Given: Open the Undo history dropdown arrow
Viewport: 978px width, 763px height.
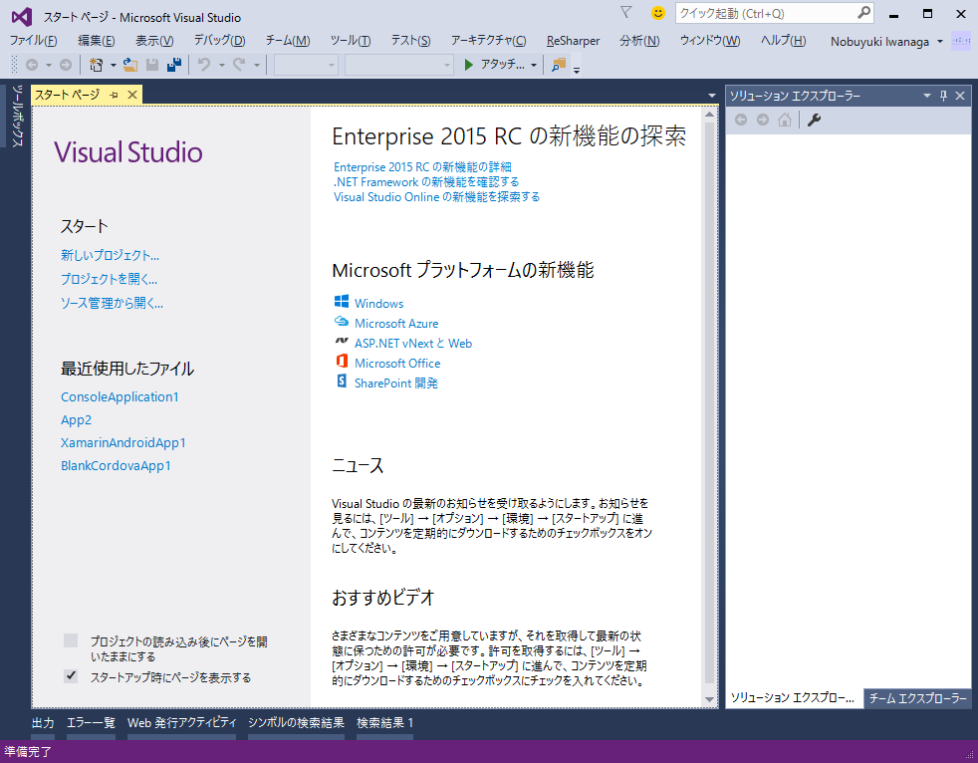Looking at the screenshot, I should pyautogui.click(x=221, y=65).
